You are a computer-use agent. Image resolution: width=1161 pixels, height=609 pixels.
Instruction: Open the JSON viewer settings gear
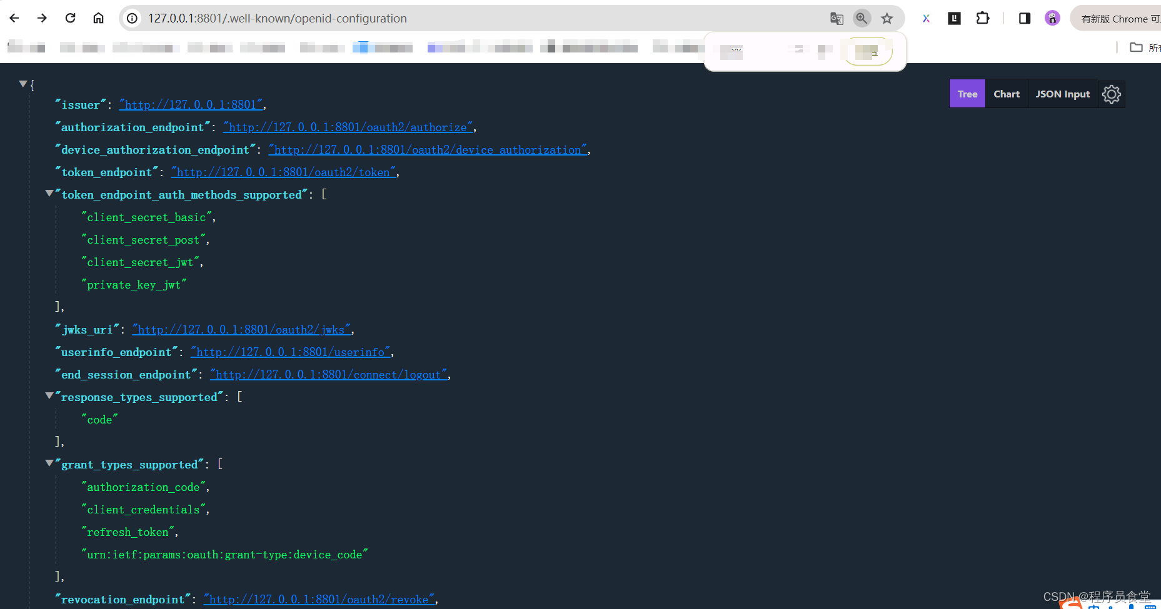[1111, 94]
